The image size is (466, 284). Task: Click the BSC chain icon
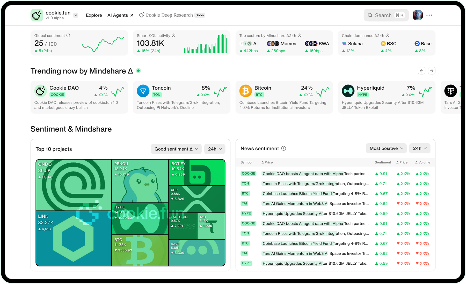(x=383, y=44)
